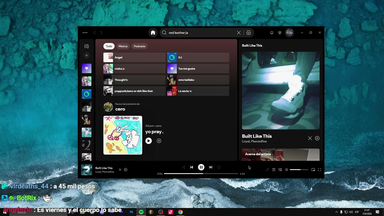Skip to the next track
The width and height of the screenshot is (384, 216).
click(211, 167)
